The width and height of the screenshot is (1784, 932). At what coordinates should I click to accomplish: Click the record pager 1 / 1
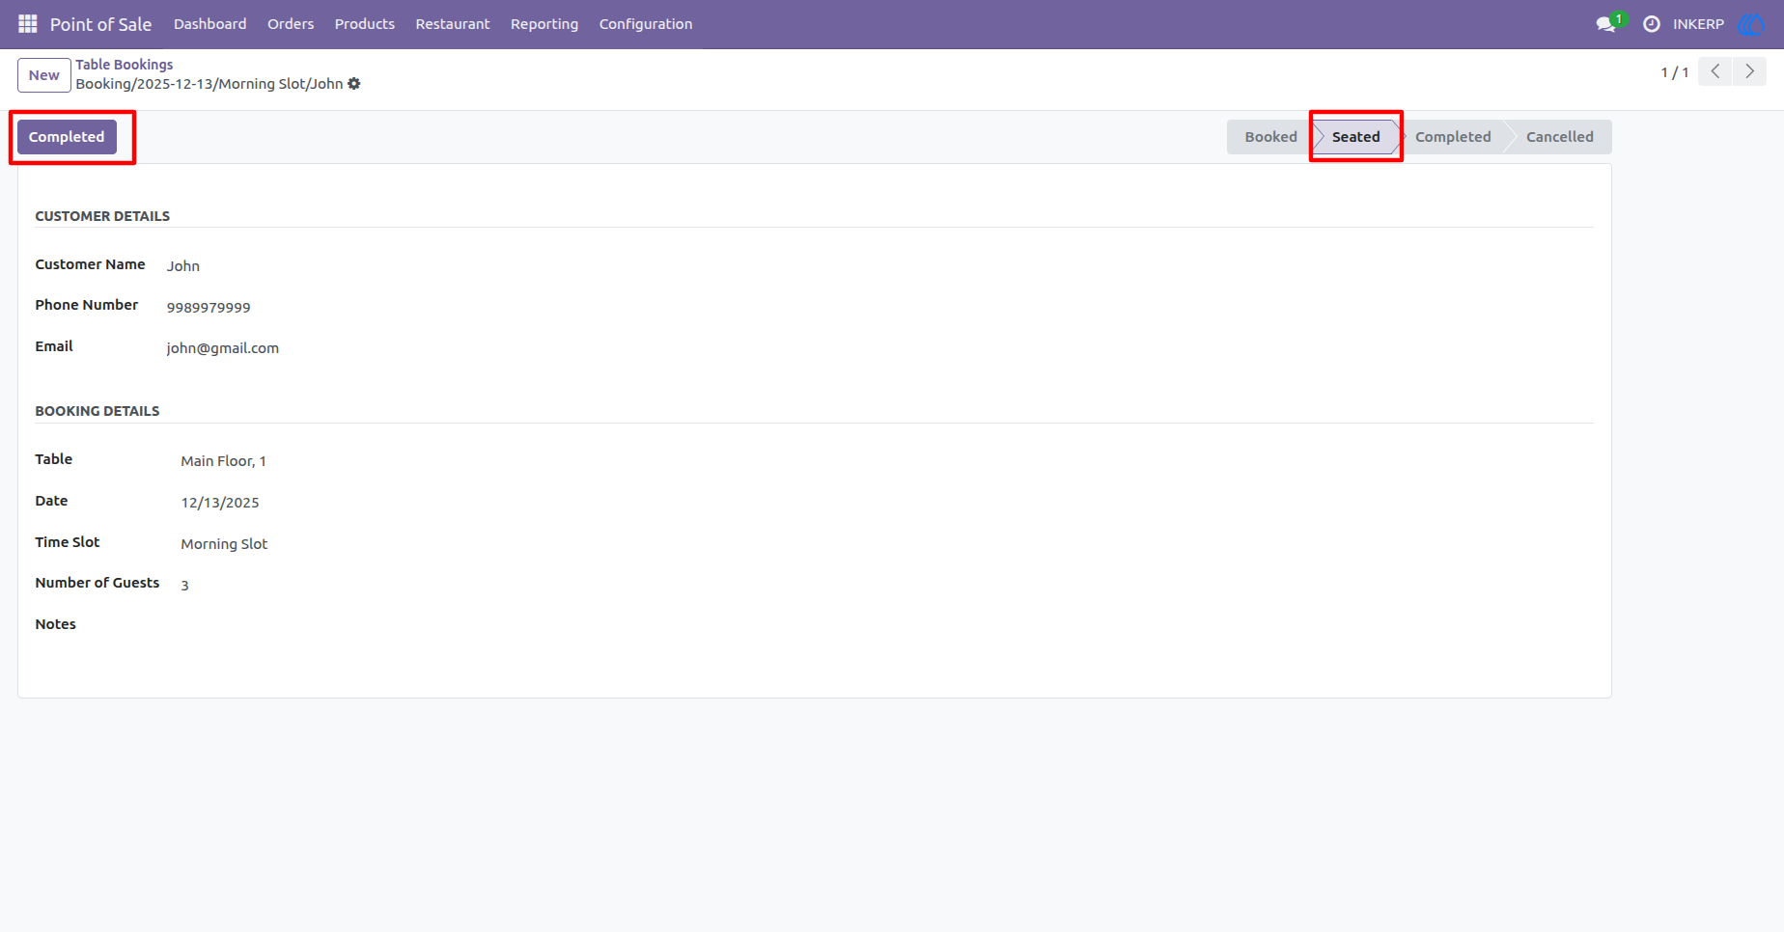[x=1675, y=72]
